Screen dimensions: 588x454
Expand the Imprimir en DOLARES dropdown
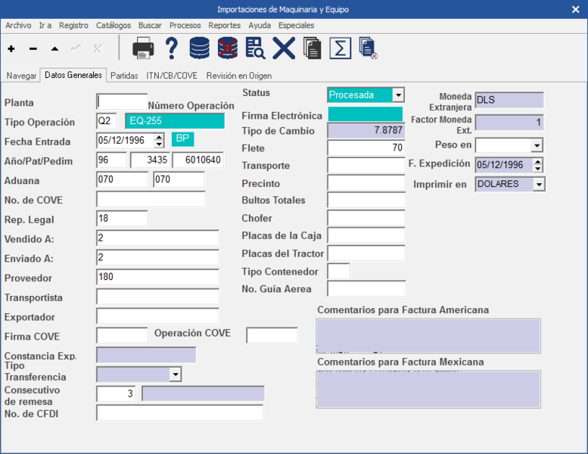pyautogui.click(x=539, y=185)
